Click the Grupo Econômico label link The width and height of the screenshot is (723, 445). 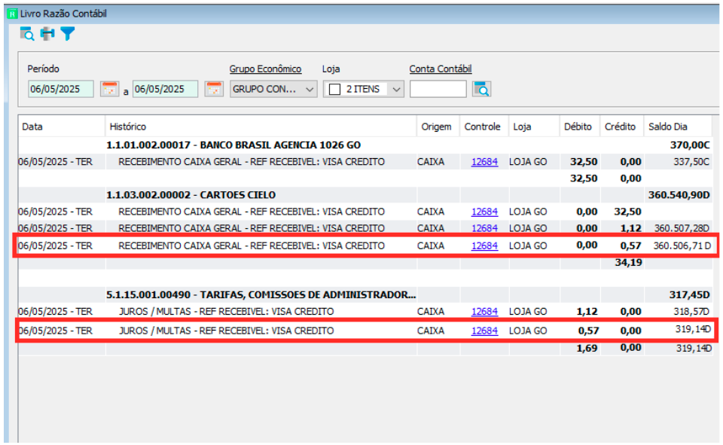point(266,69)
